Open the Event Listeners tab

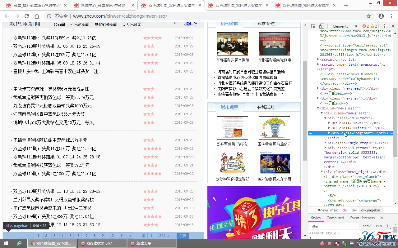pyautogui.click(x=362, y=218)
